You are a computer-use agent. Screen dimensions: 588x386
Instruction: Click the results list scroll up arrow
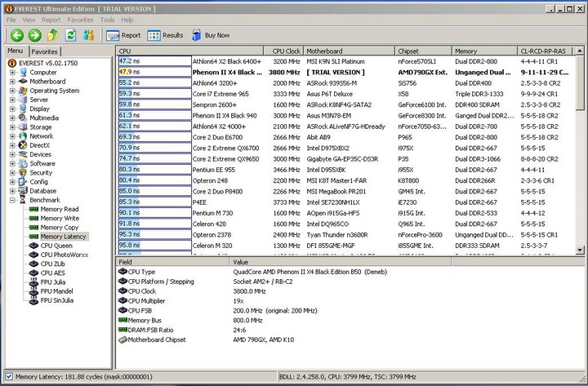(x=580, y=51)
